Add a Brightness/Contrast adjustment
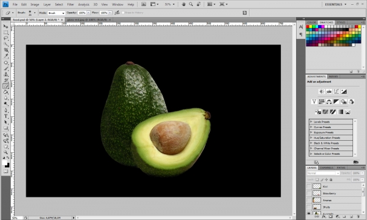 322,91
